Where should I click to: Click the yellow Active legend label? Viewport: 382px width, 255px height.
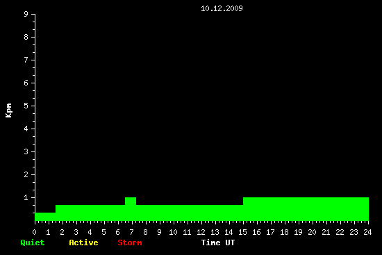[x=83, y=242]
